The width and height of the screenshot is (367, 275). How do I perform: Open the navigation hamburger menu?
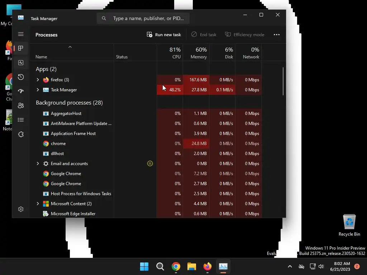click(21, 34)
